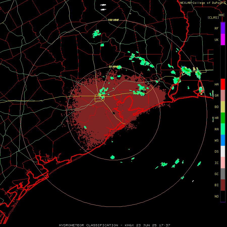
Task: Click the BI maroon legend swatch
Action: tap(223, 185)
